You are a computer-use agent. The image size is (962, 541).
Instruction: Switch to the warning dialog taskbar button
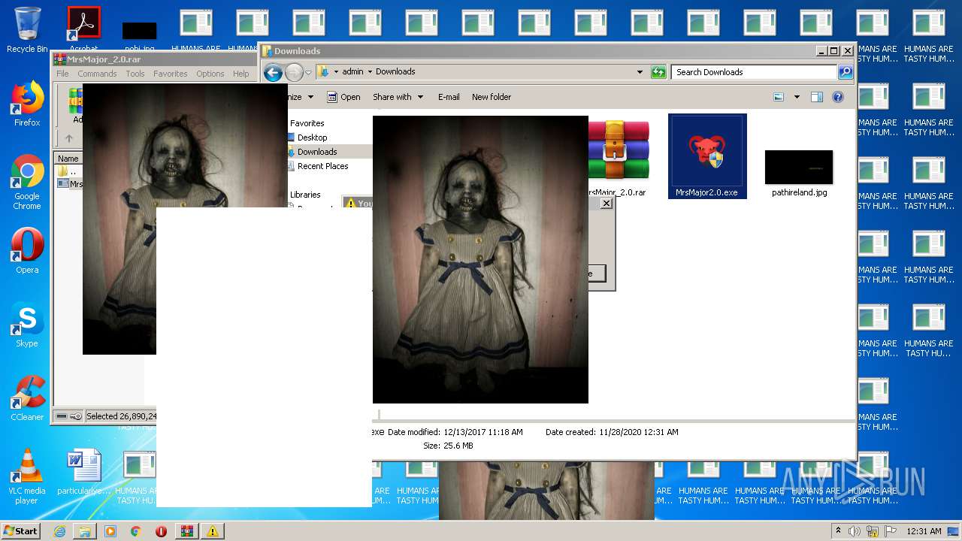pyautogui.click(x=213, y=531)
